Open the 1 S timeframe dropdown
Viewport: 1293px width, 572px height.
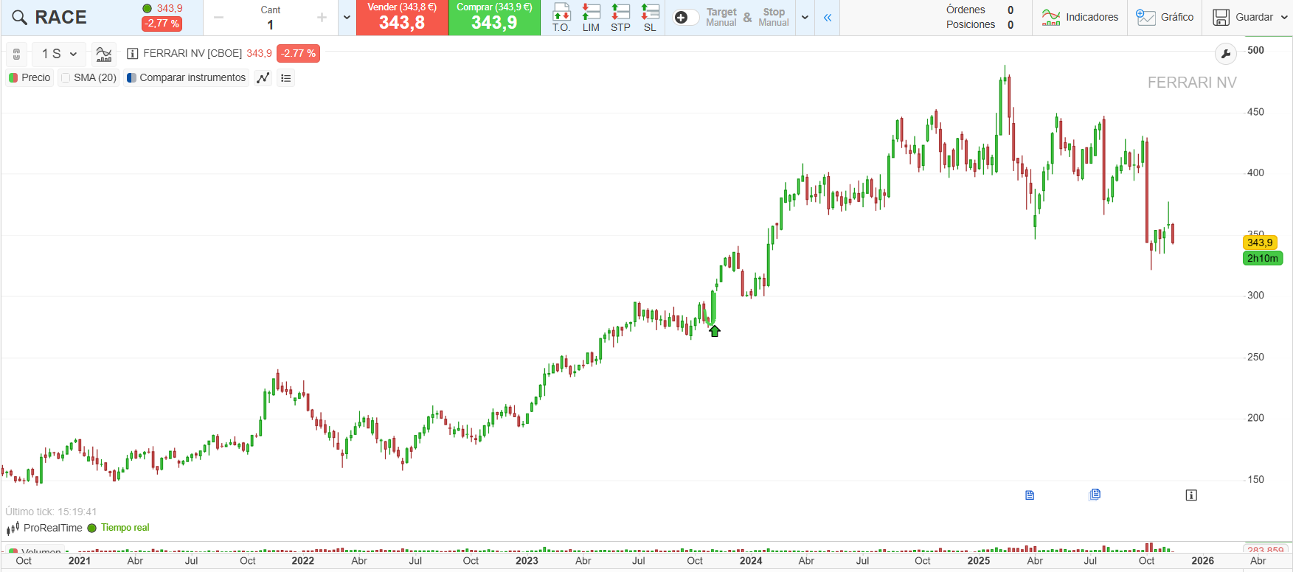pos(59,54)
